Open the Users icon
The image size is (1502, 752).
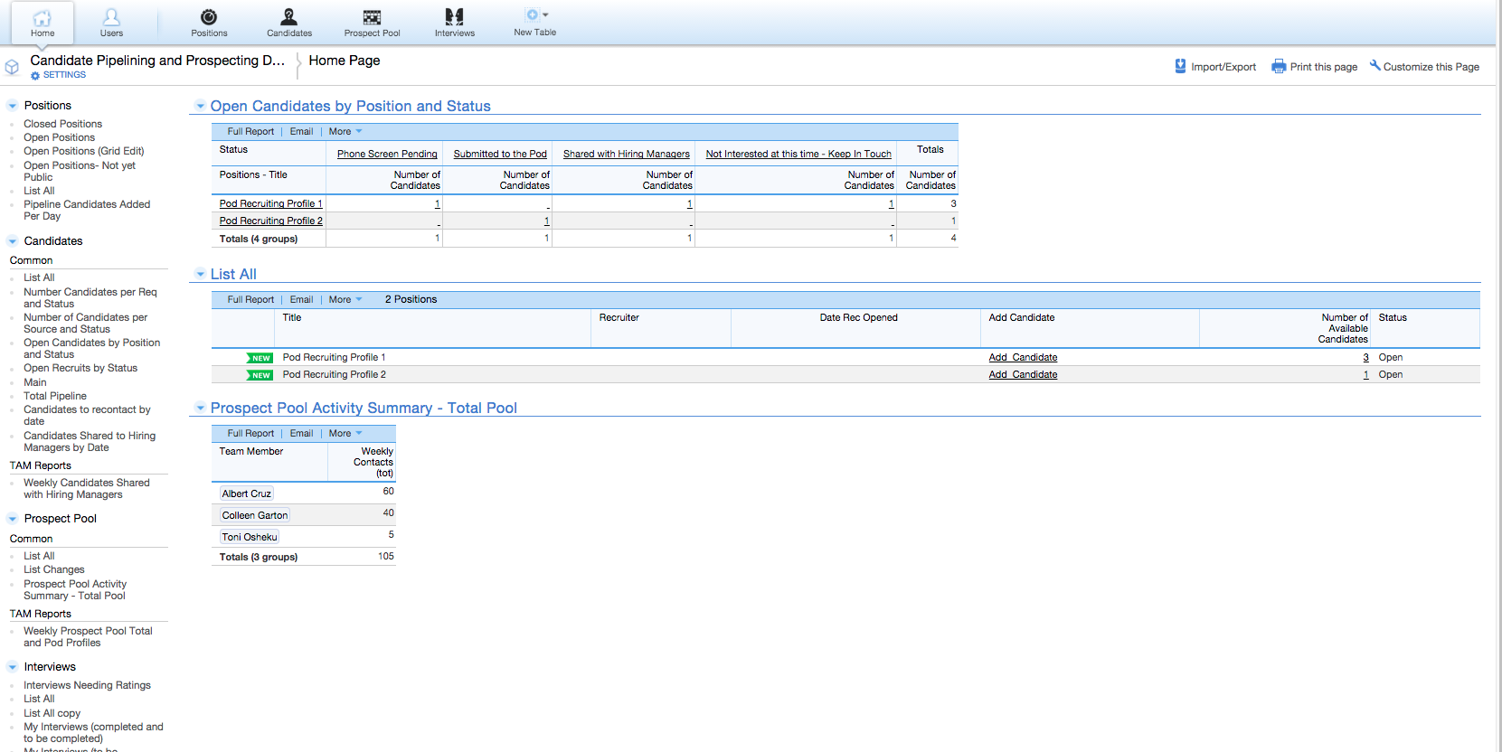pos(111,17)
